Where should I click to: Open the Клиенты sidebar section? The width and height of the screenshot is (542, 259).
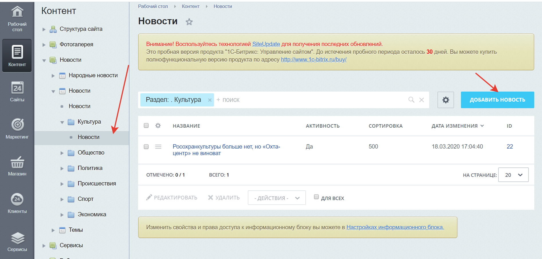pos(17,203)
